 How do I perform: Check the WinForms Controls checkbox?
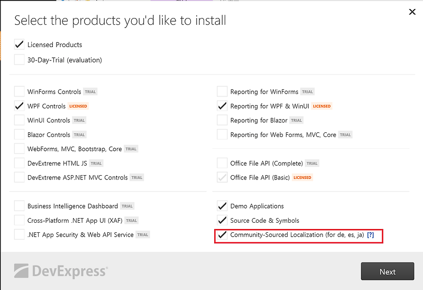click(20, 92)
